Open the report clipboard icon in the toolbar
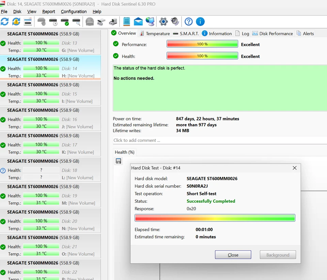 pyautogui.click(x=126, y=21)
